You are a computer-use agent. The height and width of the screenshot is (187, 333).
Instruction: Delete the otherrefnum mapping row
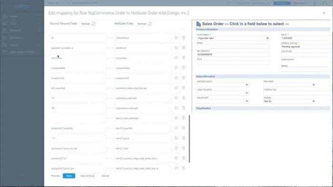click(x=184, y=37)
